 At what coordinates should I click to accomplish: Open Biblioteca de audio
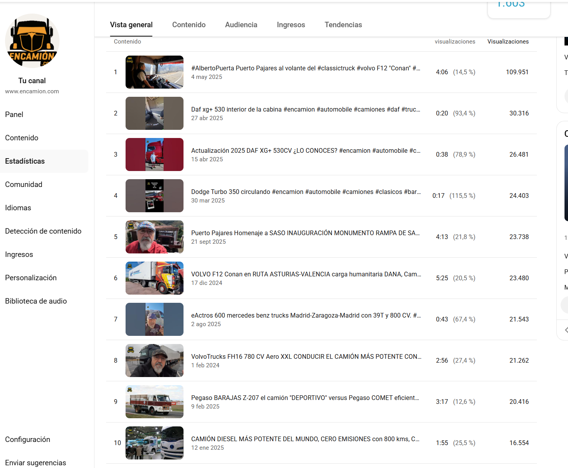point(36,301)
